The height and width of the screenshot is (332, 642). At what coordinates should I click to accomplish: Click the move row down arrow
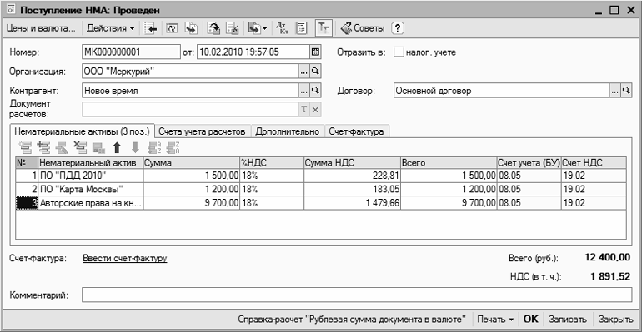[135, 147]
